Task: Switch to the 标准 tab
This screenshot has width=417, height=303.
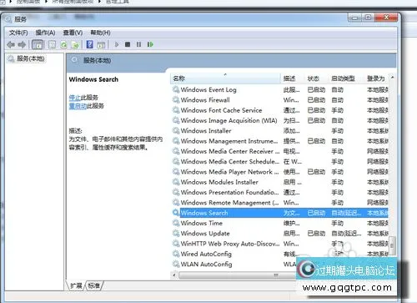Action: 94,285
